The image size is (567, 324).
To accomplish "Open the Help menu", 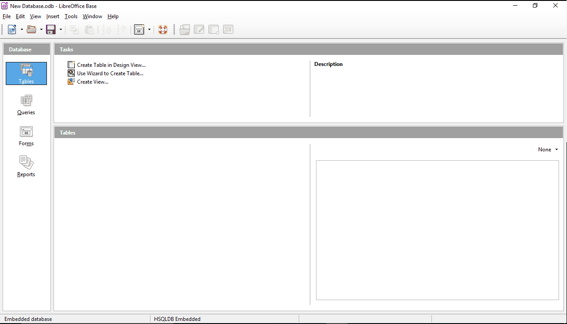I will (113, 16).
